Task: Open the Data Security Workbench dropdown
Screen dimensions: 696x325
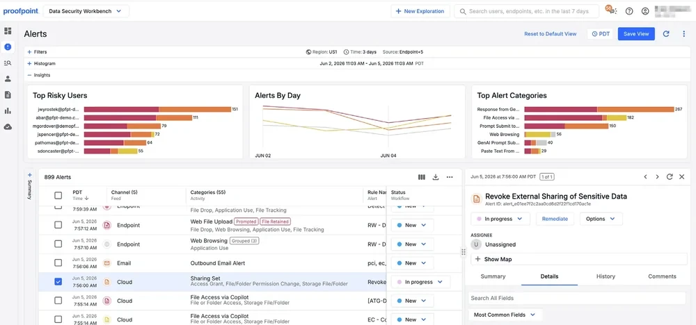Action: pyautogui.click(x=86, y=11)
